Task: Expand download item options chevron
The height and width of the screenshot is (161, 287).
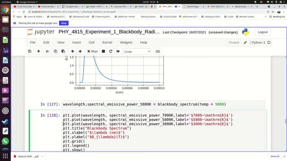Action: [43, 157]
